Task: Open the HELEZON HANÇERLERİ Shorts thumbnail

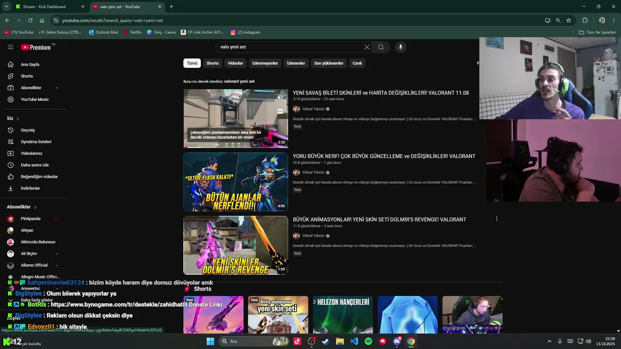Action: click(343, 315)
